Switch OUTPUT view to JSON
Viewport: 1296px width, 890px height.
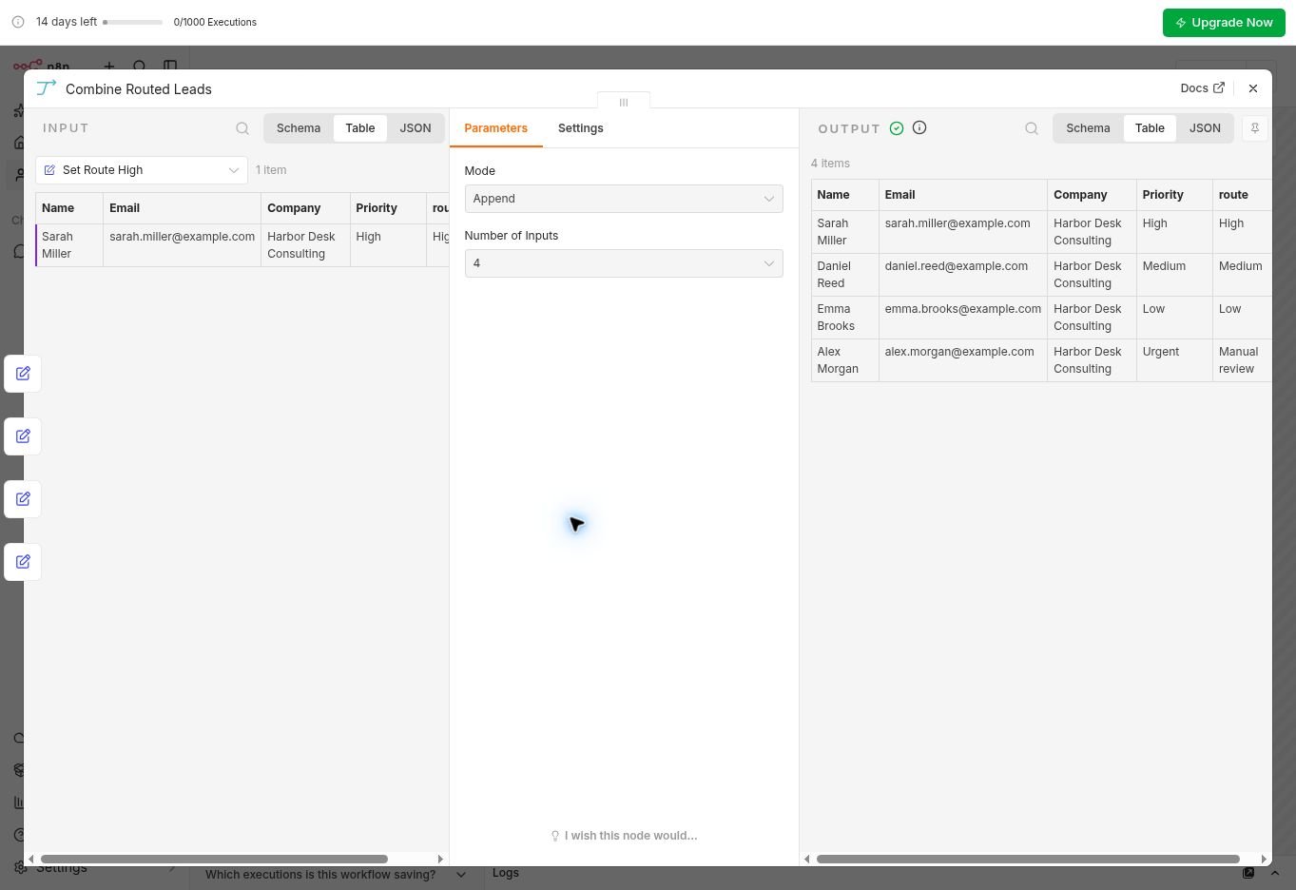[x=1205, y=128]
